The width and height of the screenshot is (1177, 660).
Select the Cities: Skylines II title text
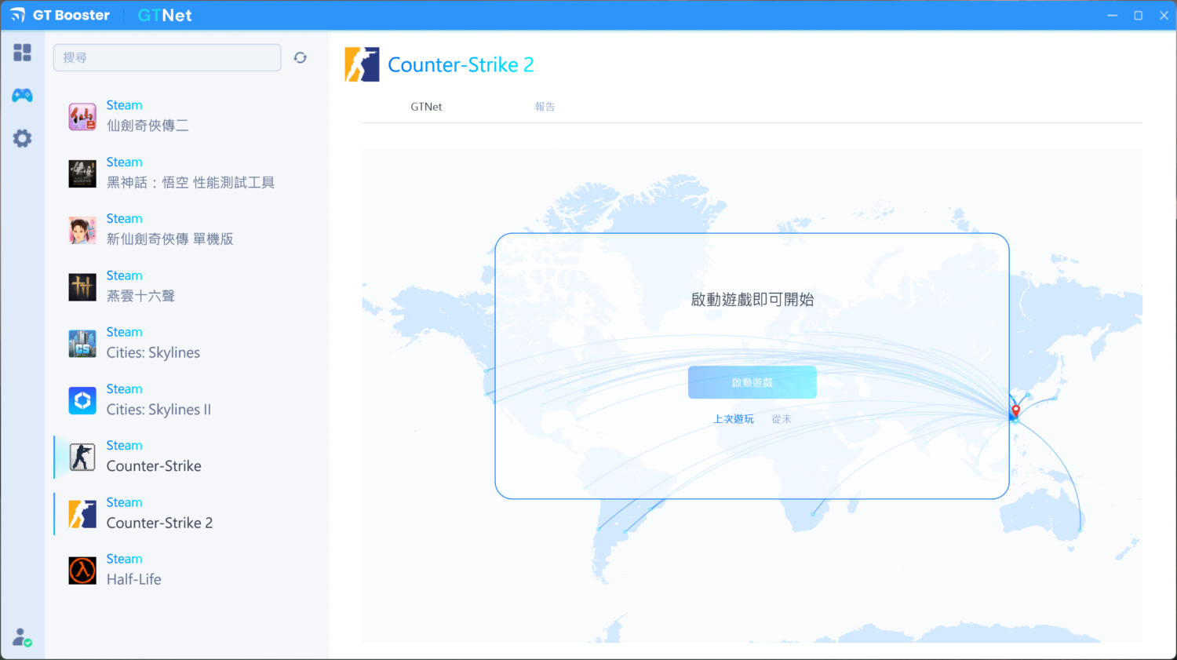pyautogui.click(x=159, y=410)
